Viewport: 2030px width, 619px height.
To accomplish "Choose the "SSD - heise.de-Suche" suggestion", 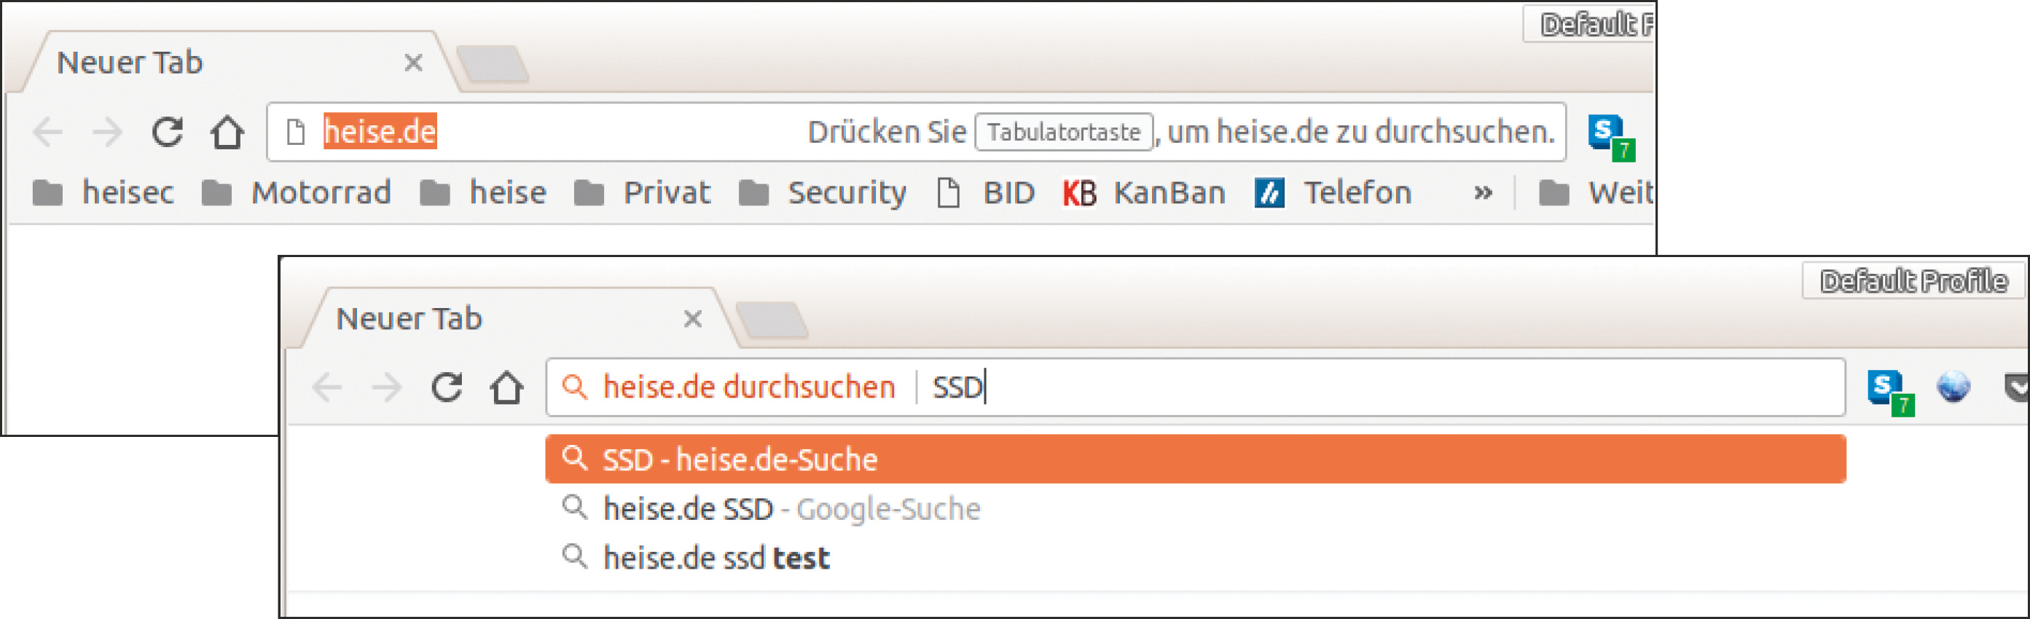I will pos(739,459).
